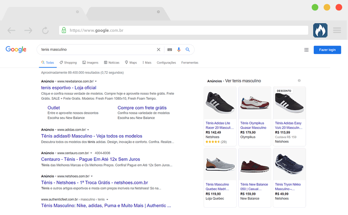Image resolution: width=348 pixels, height=215 pixels.
Task: Open Tênis adidas Masculino result link
Action: 92,136
